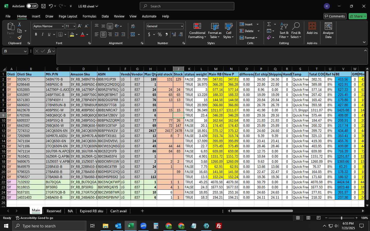Toggle Bold formatting

click(x=36, y=34)
